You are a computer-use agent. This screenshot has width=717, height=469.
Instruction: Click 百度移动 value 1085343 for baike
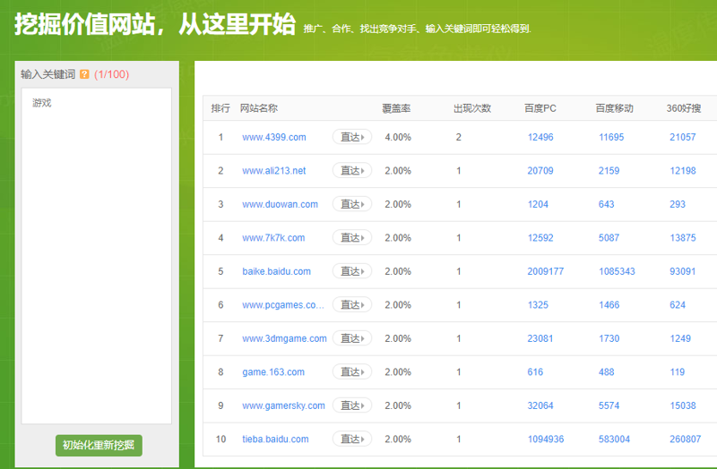[617, 271]
